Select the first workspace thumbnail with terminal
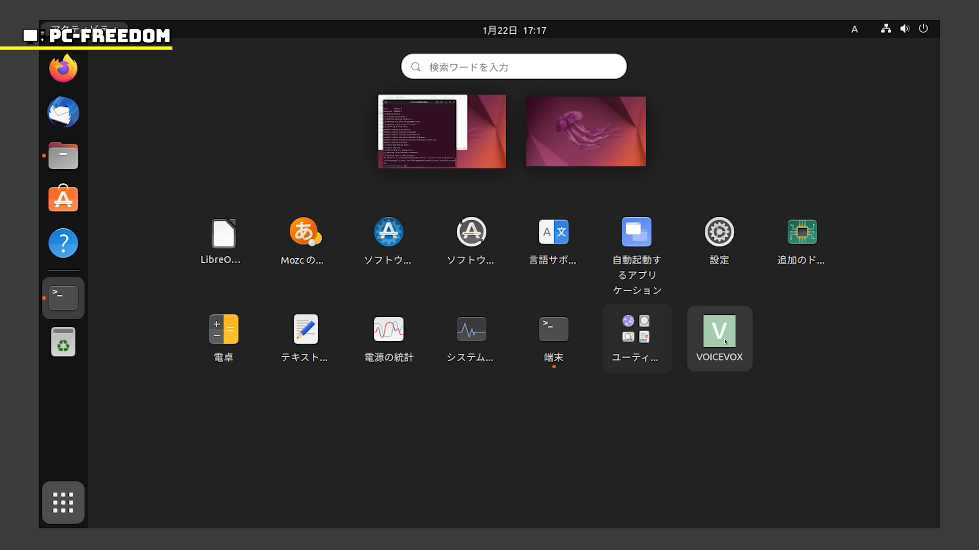The height and width of the screenshot is (550, 979). click(x=442, y=131)
